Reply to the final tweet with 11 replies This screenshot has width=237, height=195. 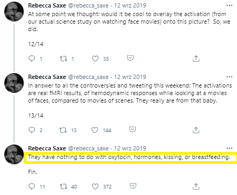(x=32, y=186)
